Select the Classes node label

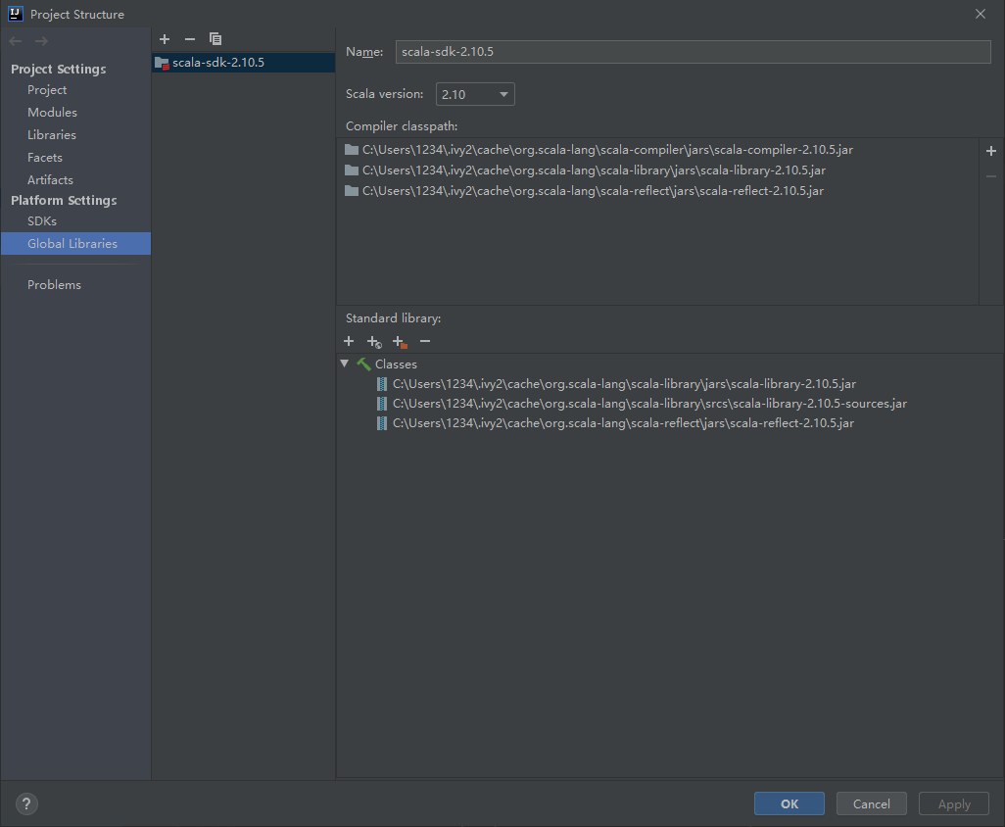point(396,365)
